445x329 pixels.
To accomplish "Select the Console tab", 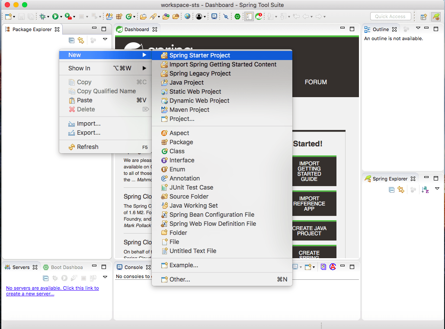I will tap(133, 267).
